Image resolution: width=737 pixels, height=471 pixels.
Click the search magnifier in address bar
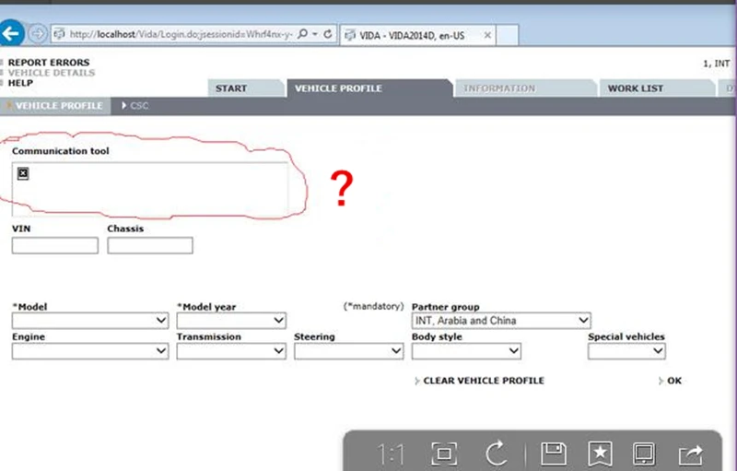[x=303, y=34]
